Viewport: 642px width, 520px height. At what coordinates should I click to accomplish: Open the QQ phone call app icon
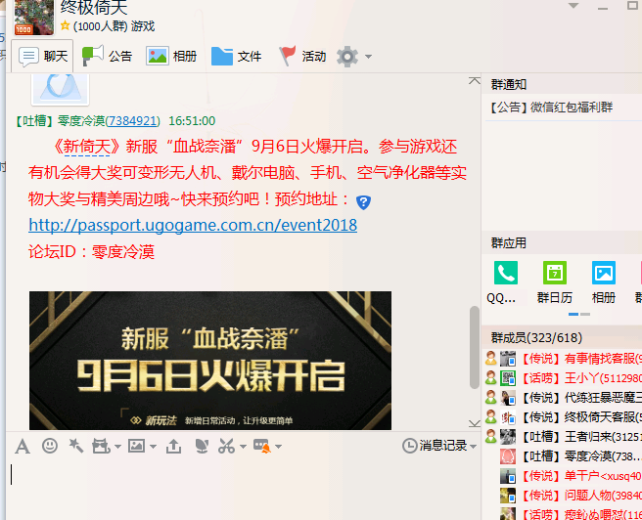[505, 273]
